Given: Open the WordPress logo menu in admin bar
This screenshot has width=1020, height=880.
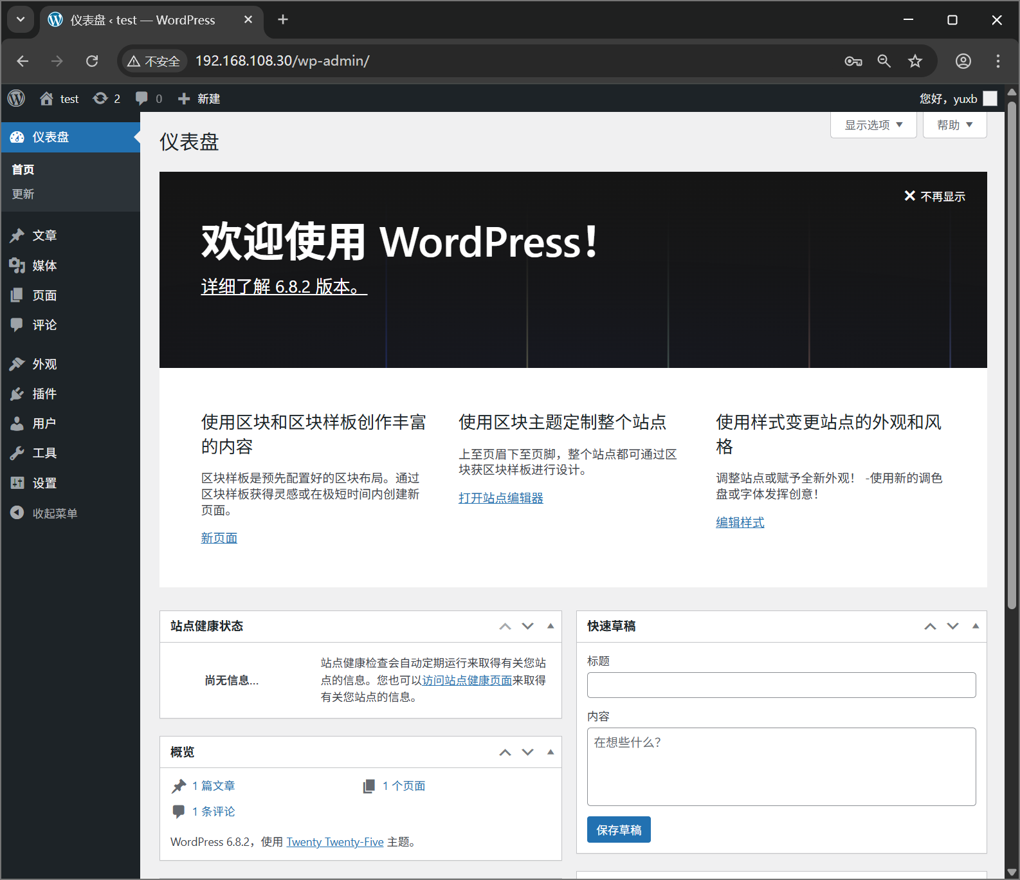Looking at the screenshot, I should click(x=16, y=98).
